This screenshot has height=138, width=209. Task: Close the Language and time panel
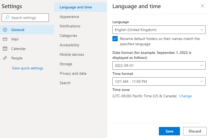click(x=202, y=6)
